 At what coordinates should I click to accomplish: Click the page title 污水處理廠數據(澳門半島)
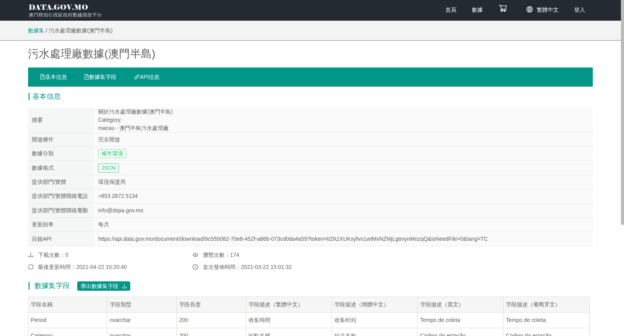click(x=92, y=54)
